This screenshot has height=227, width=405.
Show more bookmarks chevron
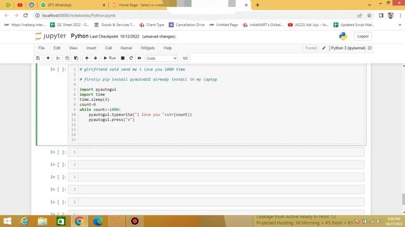(x=400, y=25)
